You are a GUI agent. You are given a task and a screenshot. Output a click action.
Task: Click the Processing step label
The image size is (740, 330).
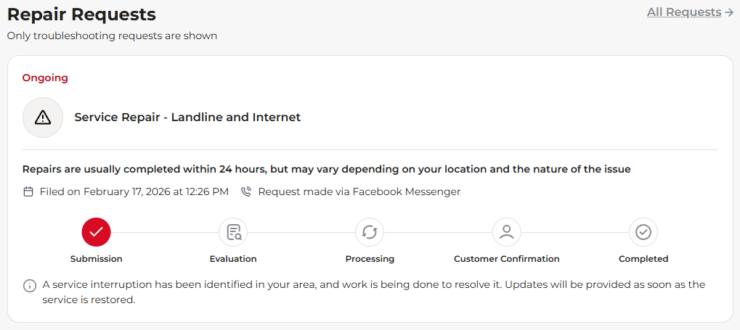(x=370, y=259)
